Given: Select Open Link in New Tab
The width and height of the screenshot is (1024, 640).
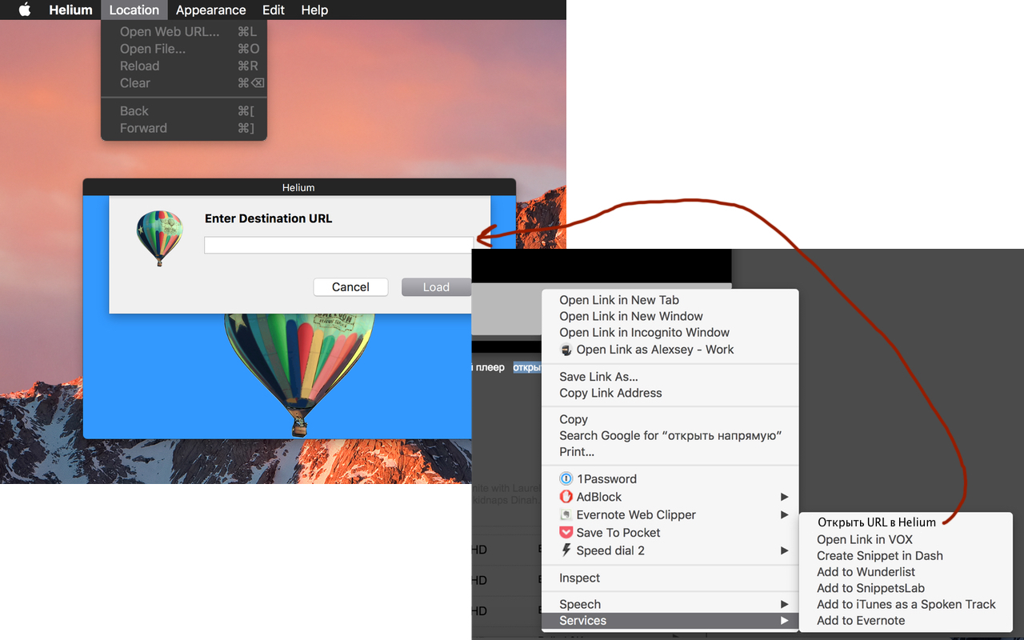Looking at the screenshot, I should 670,300.
